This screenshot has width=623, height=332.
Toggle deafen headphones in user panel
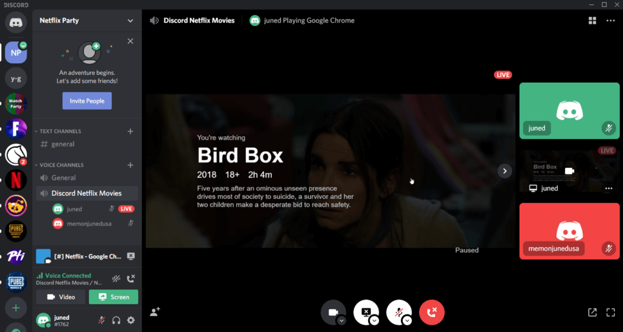point(116,320)
